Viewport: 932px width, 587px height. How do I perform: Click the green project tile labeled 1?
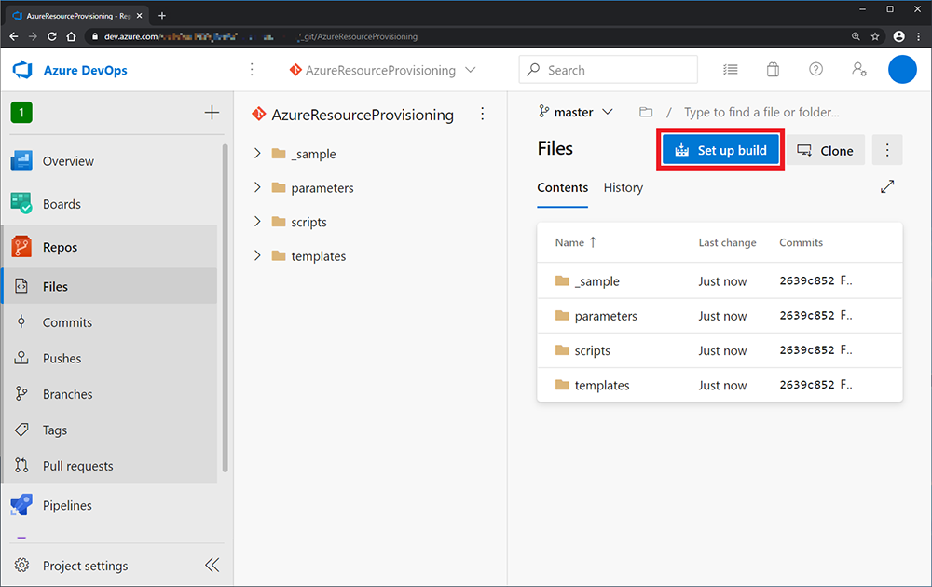[x=21, y=113]
